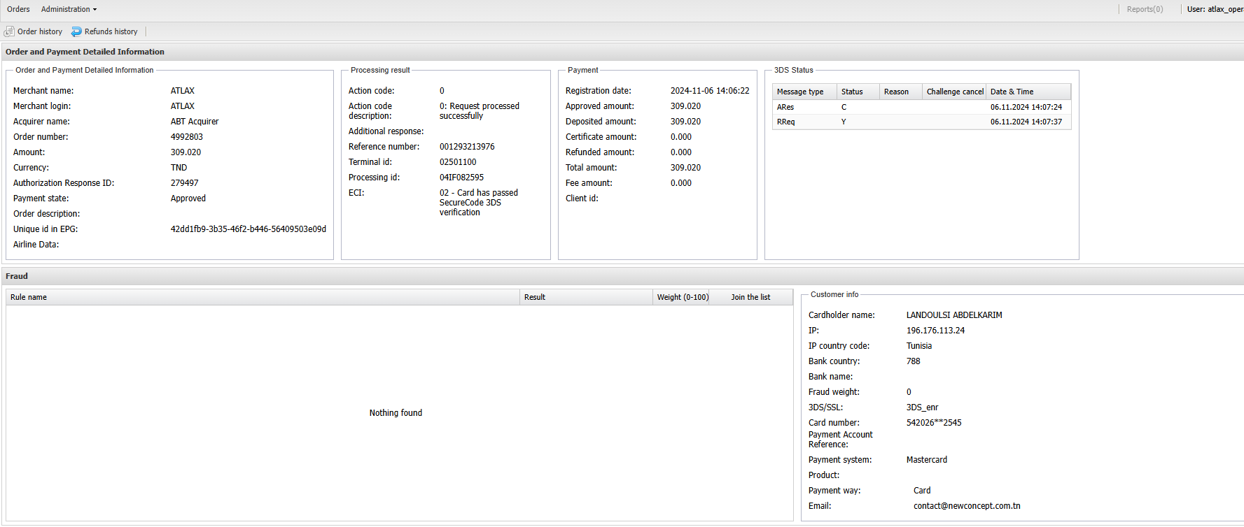
Task: Click the Order history icon
Action: [9, 31]
